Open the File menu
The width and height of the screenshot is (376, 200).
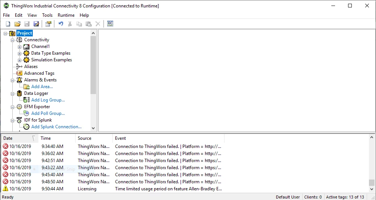[x=6, y=15]
